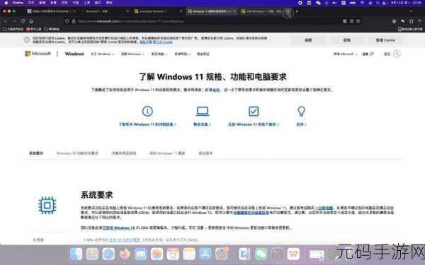
Task: Expand the third Windows site nav dropdown
Action: coord(159,54)
